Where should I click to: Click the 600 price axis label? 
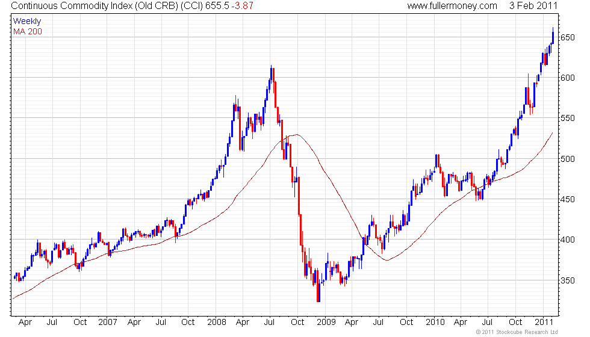pyautogui.click(x=568, y=78)
